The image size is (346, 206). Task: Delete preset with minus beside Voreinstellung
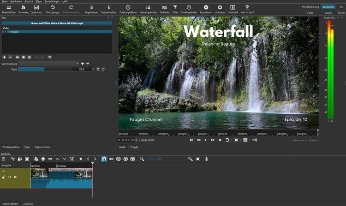click(88, 64)
